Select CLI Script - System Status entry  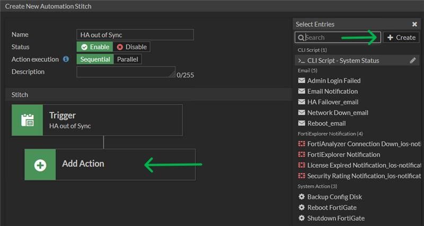click(x=343, y=60)
